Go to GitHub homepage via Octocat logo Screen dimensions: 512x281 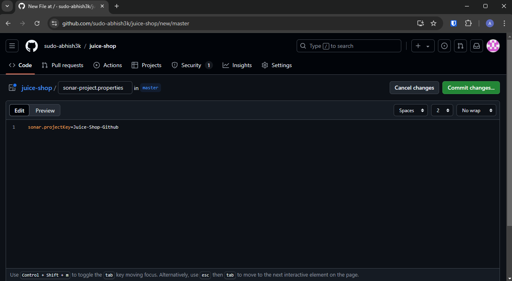click(x=32, y=46)
